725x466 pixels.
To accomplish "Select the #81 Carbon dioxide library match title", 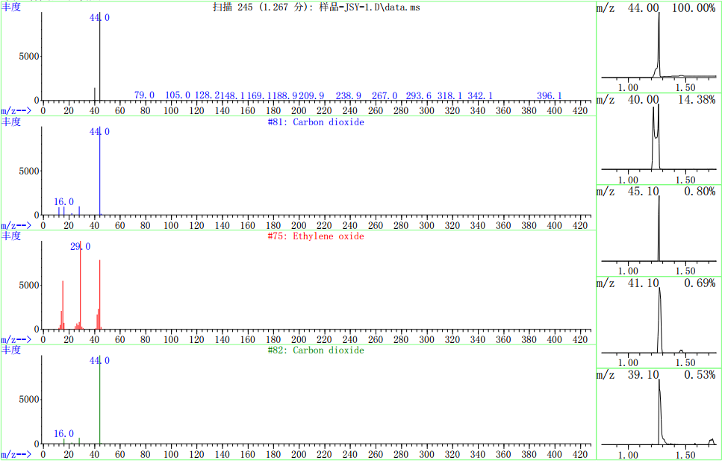I will (315, 122).
